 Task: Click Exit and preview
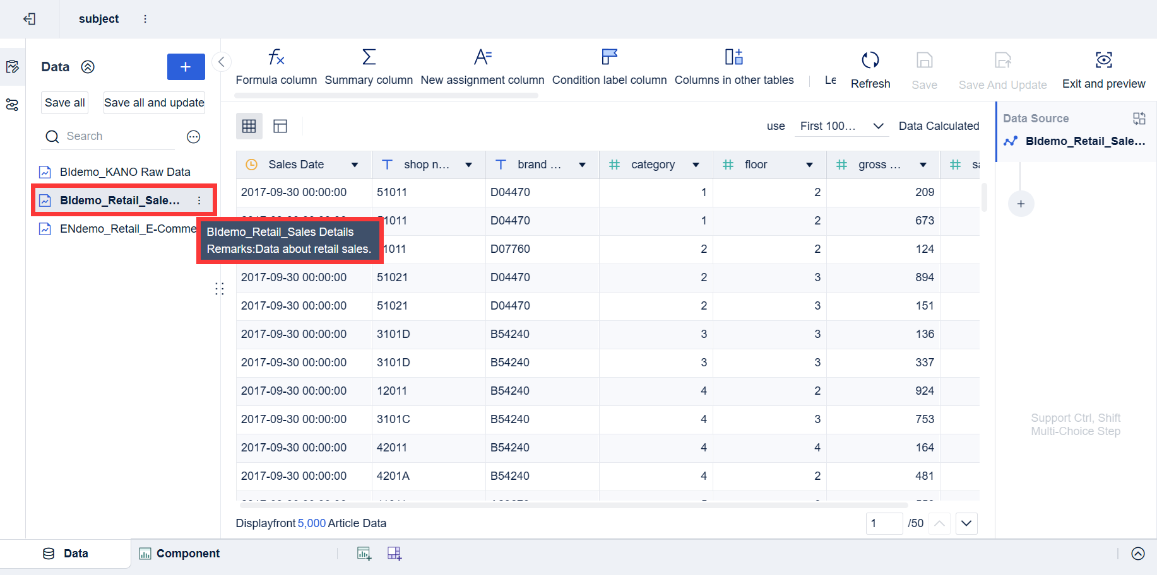point(1103,68)
